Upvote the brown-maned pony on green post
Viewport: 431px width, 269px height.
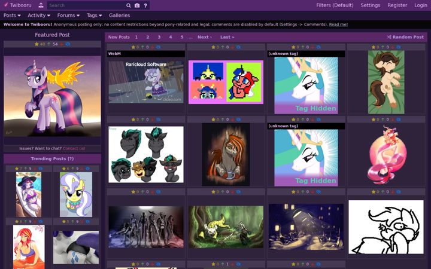pos(383,47)
